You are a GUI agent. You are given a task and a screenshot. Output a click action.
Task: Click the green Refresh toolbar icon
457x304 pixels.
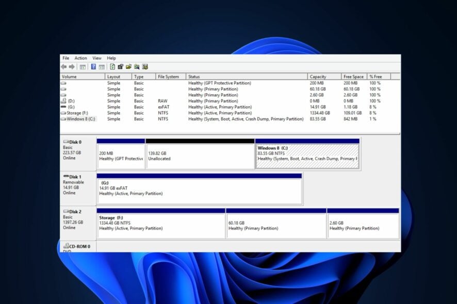112,67
